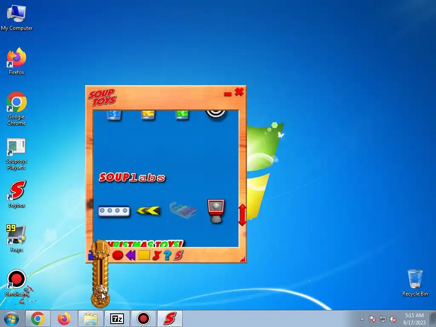This screenshot has width=436, height=327.
Task: Minimize the Soup Toys toybox window
Action: point(228,94)
